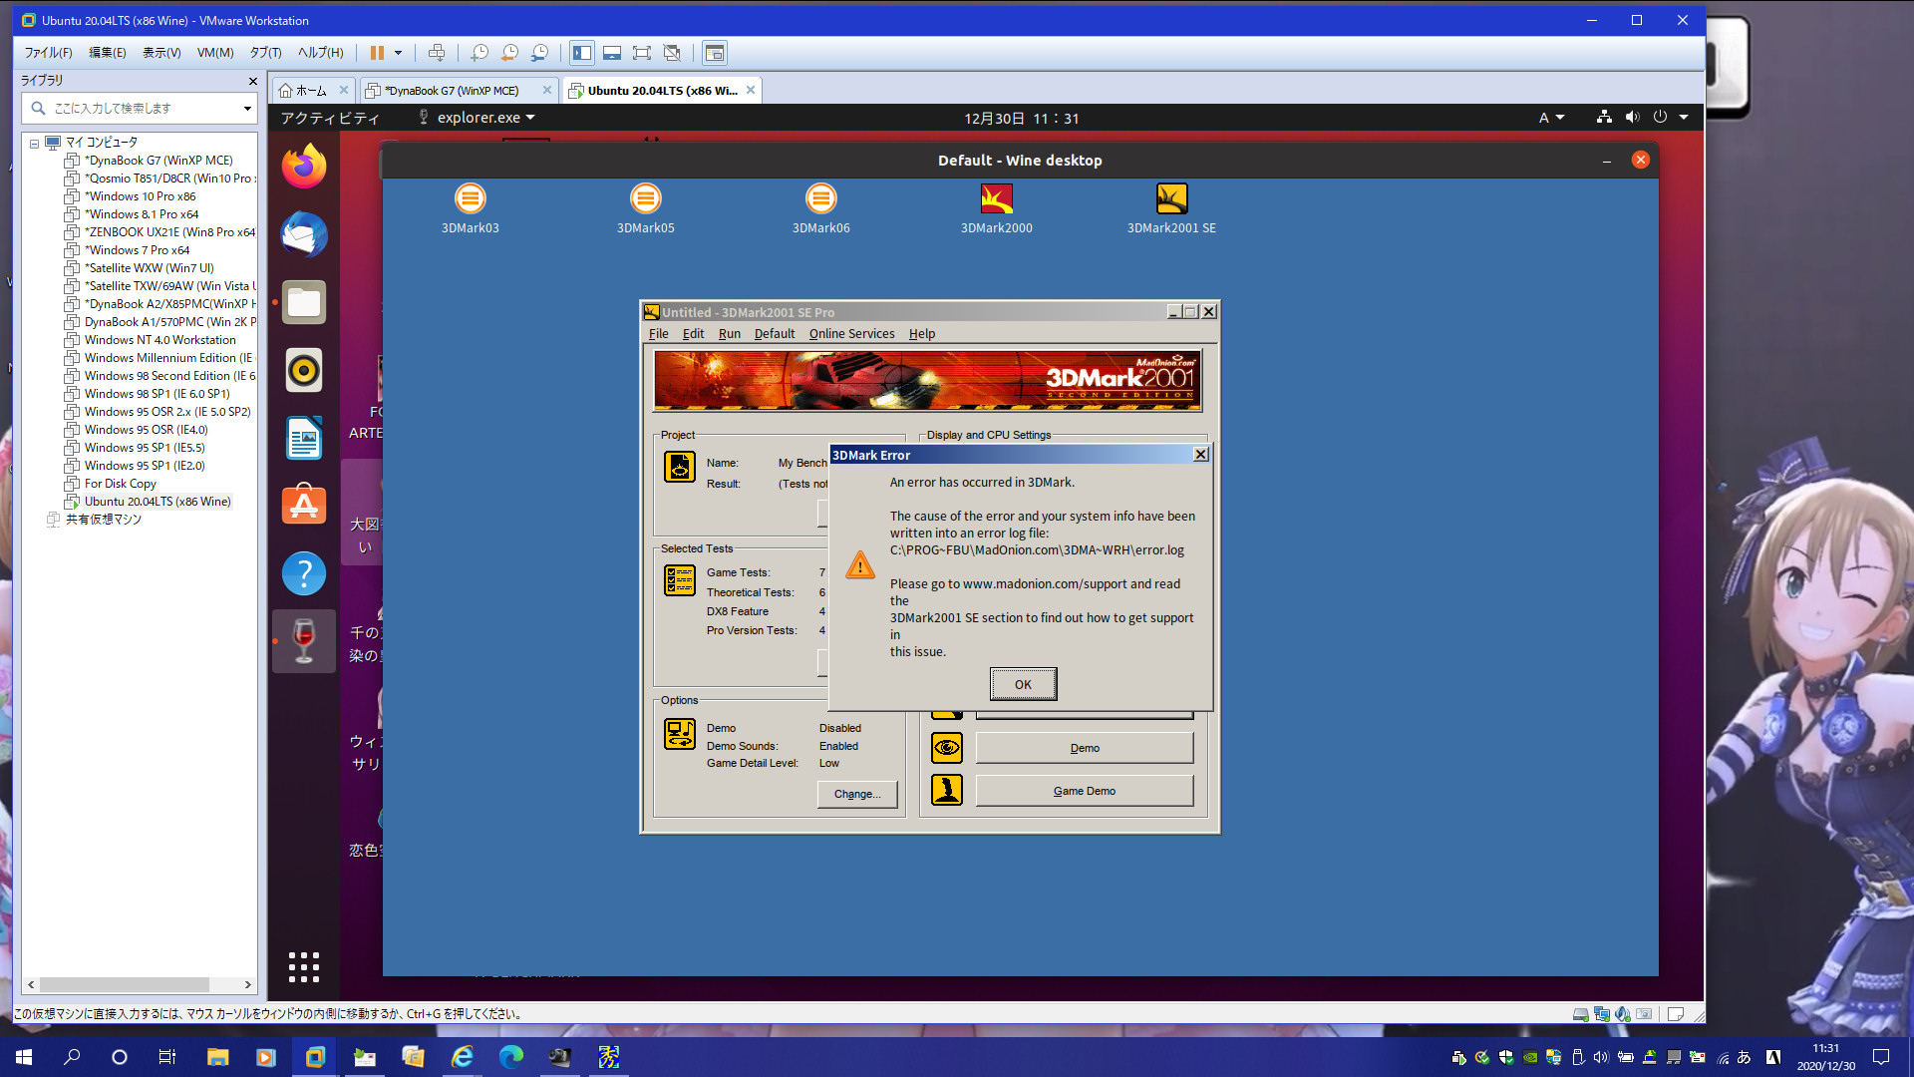
Task: Click the Game Demo joystick icon
Action: coord(947,790)
